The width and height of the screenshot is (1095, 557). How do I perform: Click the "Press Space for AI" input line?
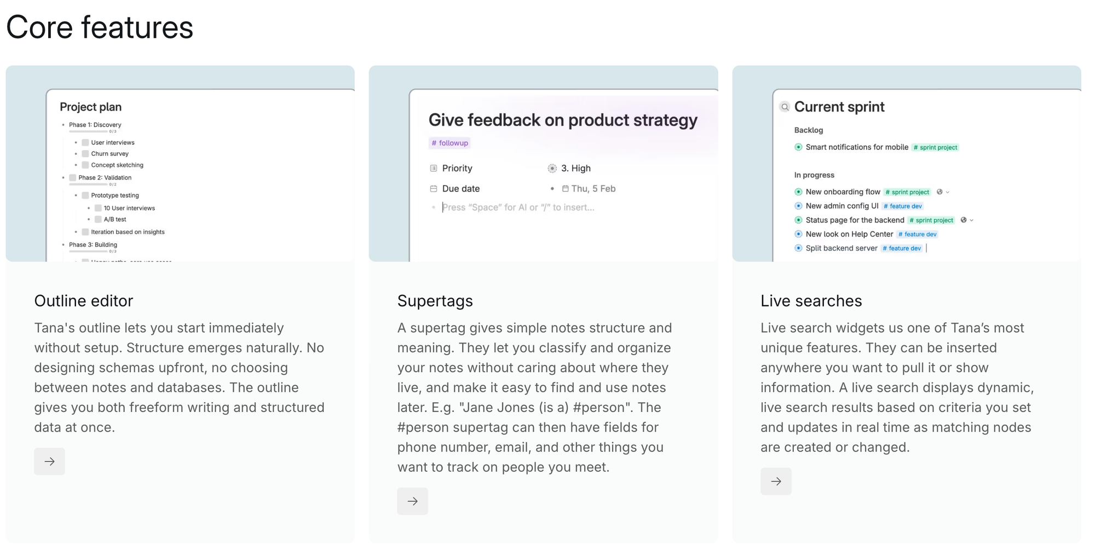pyautogui.click(x=518, y=207)
